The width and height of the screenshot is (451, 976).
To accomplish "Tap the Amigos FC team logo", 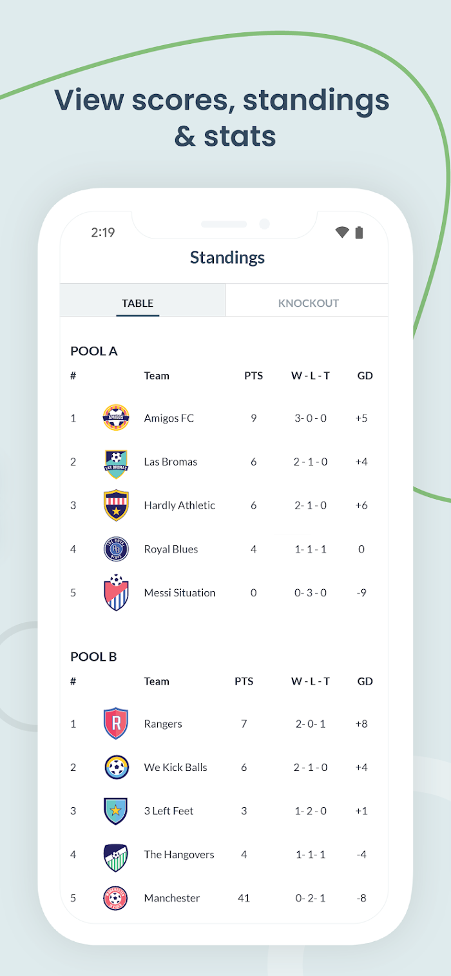I will tap(116, 418).
